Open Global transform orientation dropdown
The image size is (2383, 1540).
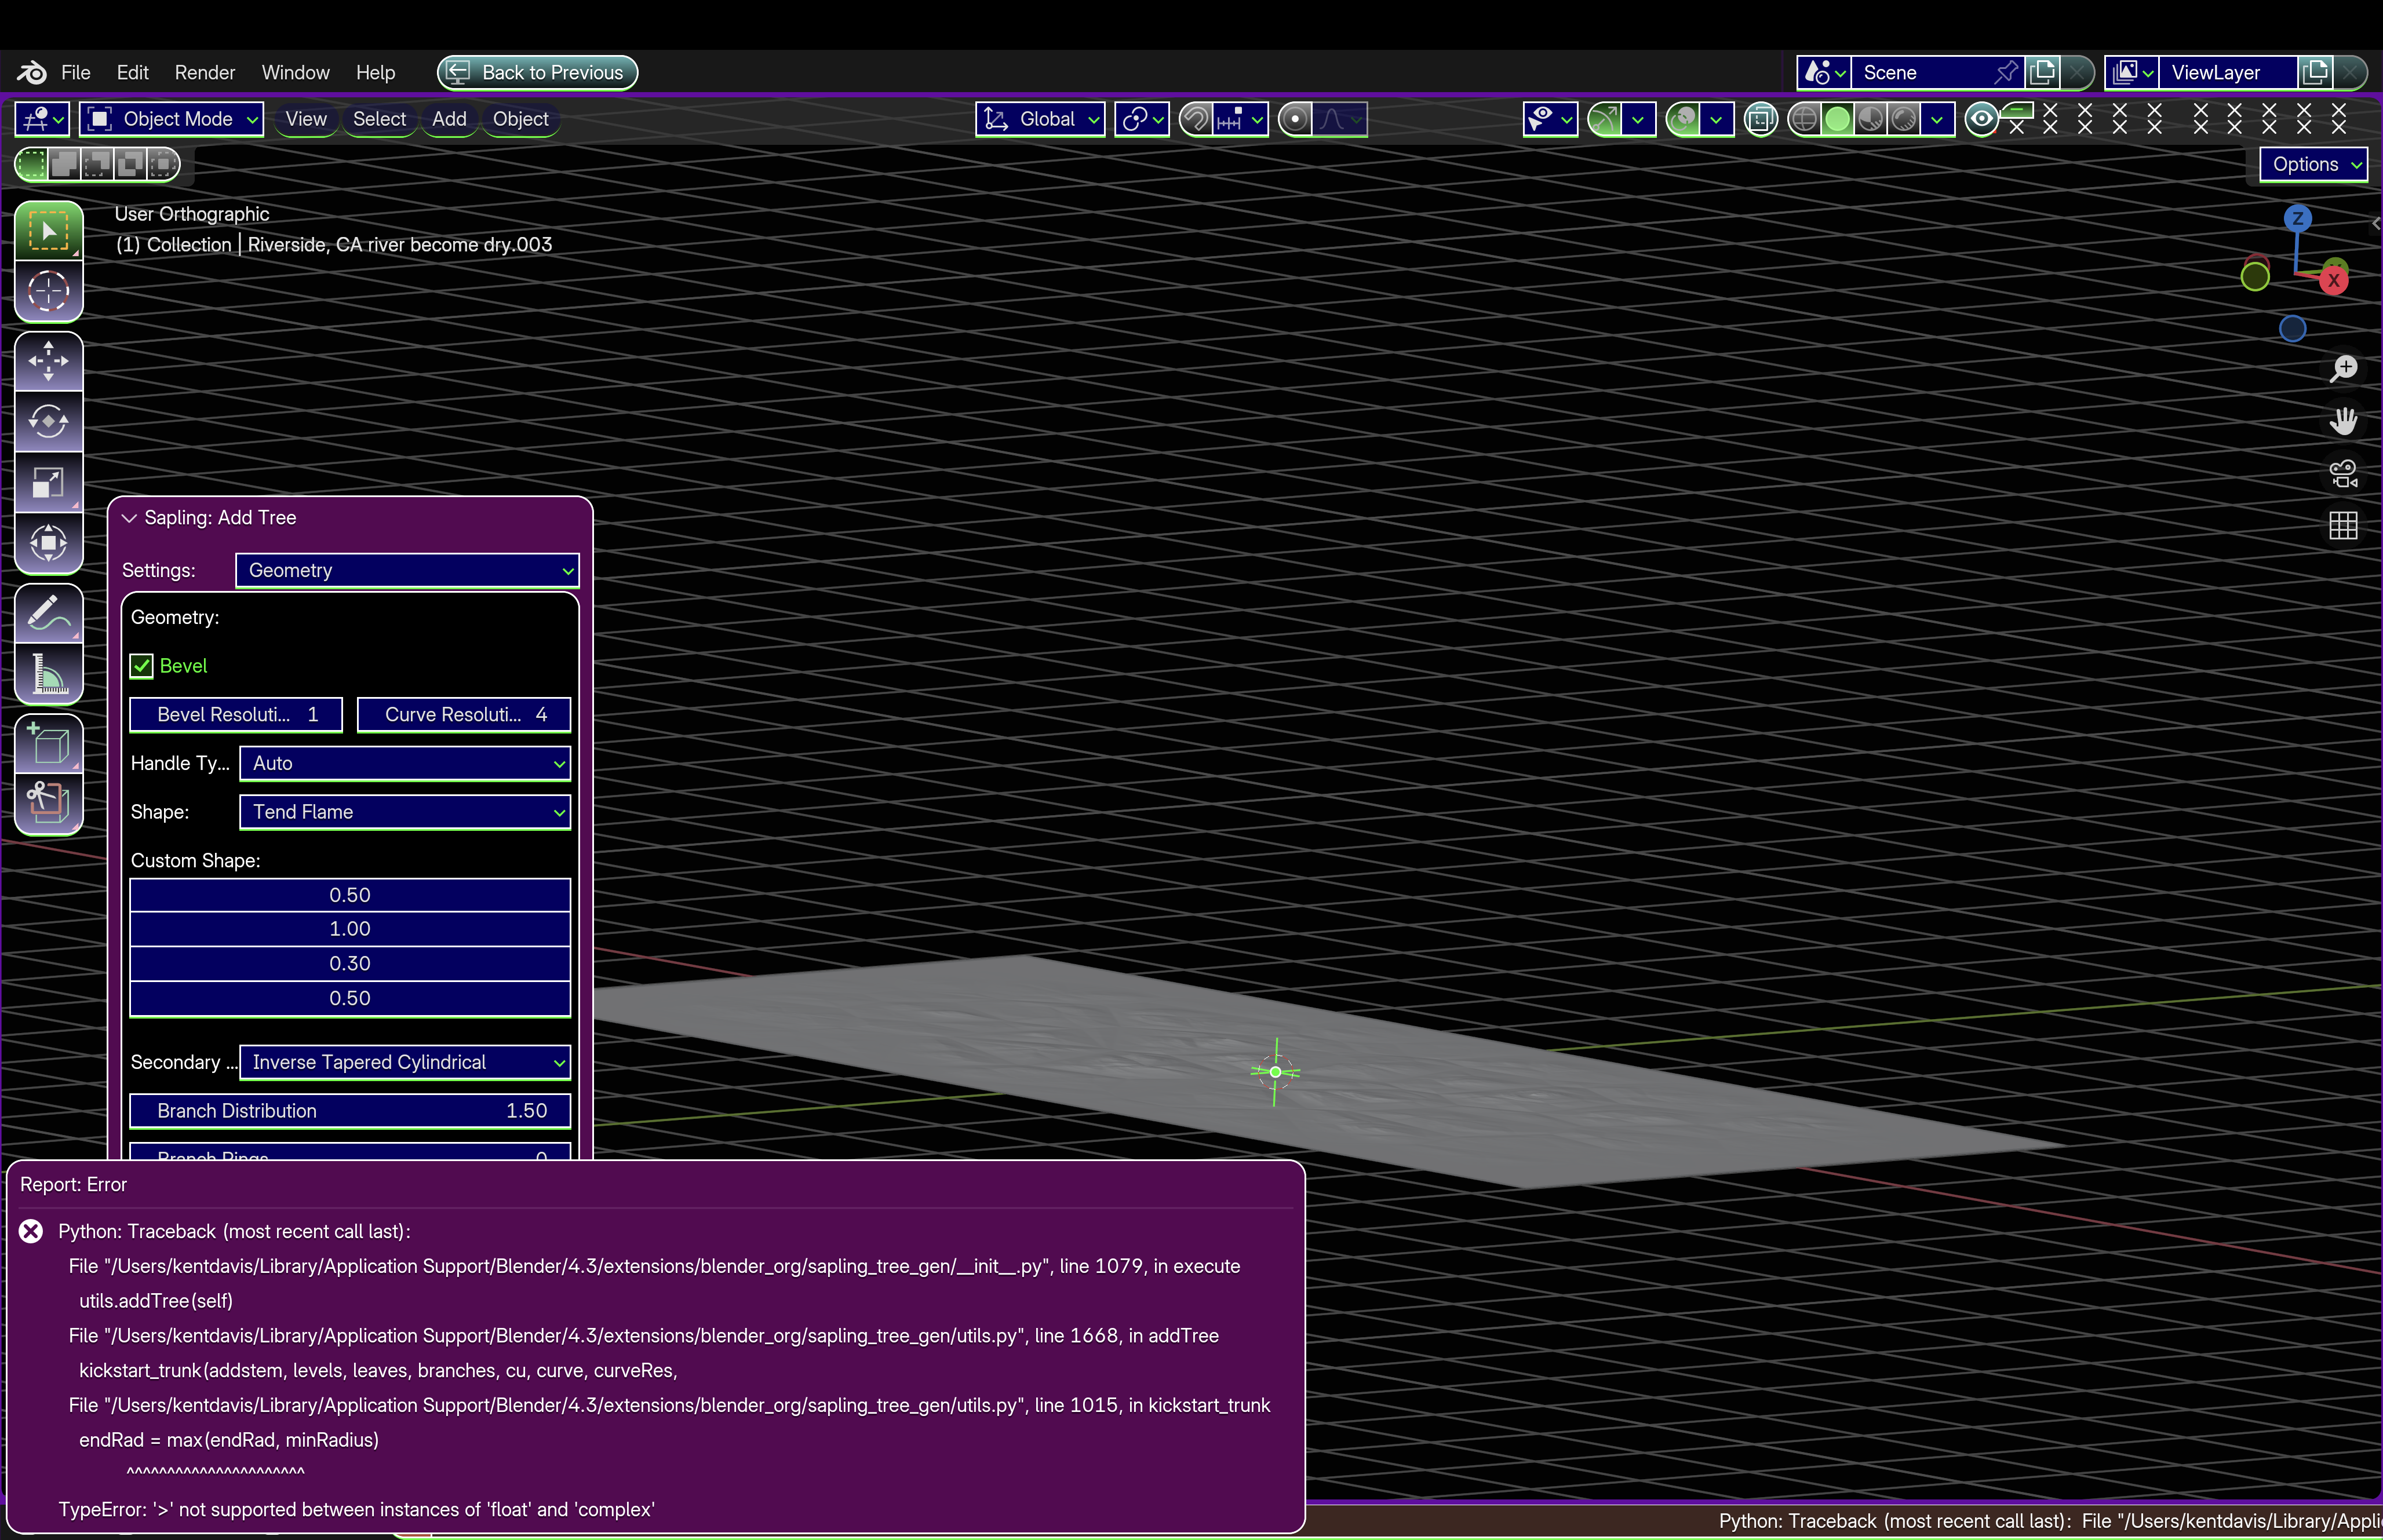coord(1040,119)
